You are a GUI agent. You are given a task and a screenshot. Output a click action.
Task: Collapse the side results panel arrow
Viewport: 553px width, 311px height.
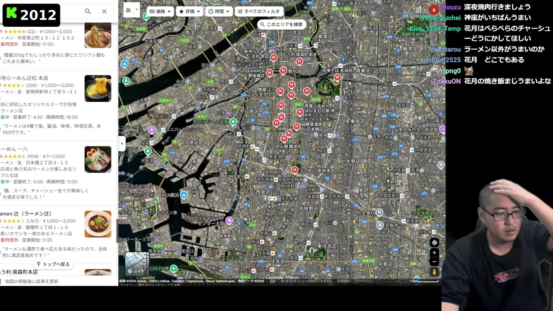point(122,143)
